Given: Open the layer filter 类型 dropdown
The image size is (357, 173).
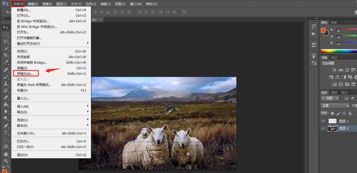Looking at the screenshot, I should [330, 98].
